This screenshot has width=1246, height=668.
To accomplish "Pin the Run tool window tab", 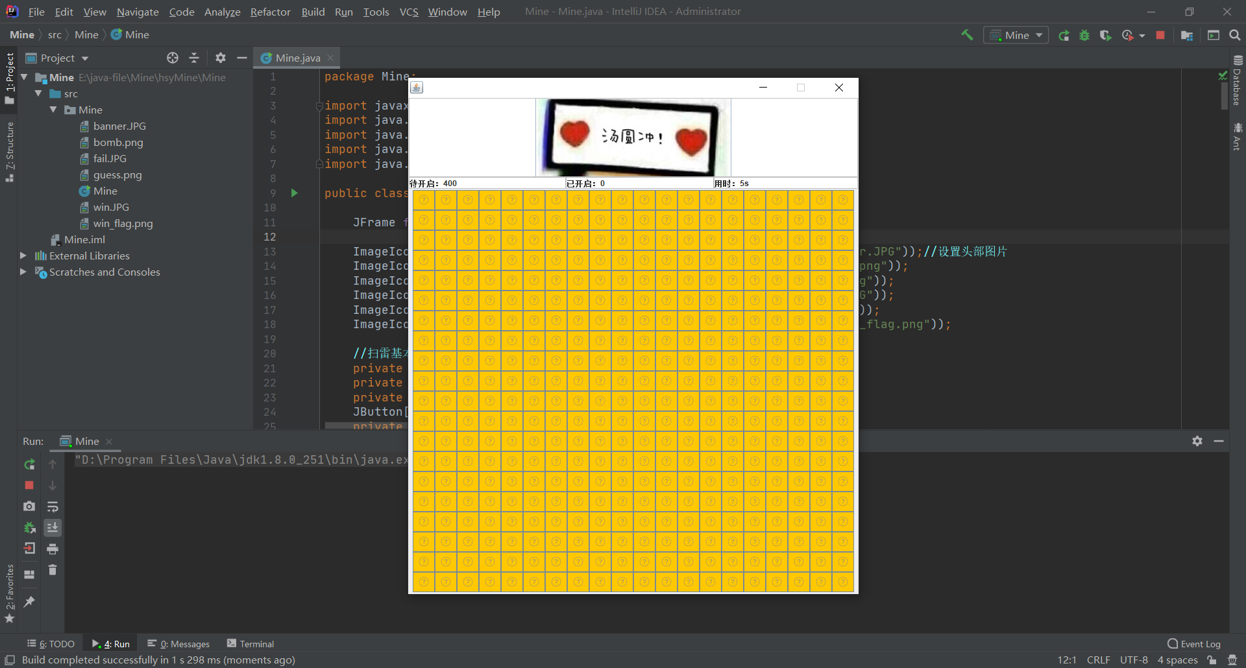I will (x=29, y=602).
